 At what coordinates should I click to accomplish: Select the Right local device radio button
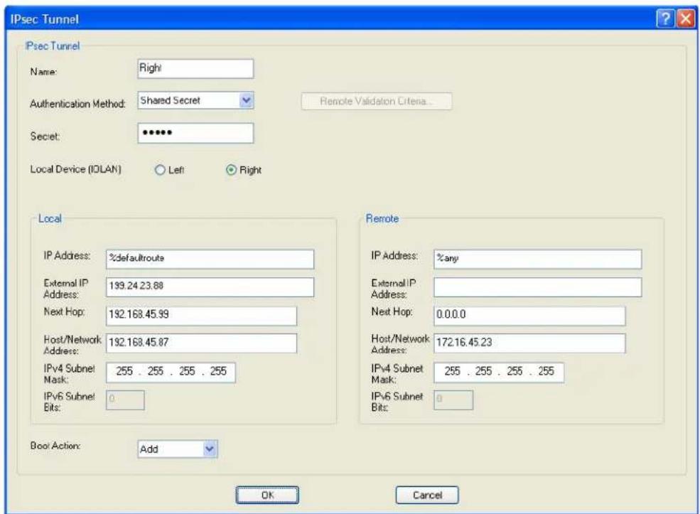(x=231, y=170)
